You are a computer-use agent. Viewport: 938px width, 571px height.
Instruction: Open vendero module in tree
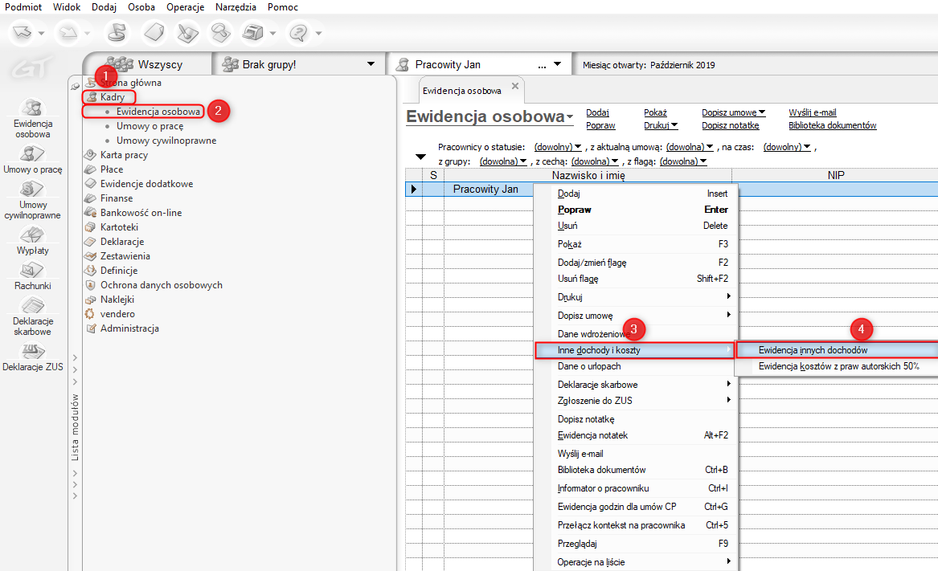click(117, 314)
